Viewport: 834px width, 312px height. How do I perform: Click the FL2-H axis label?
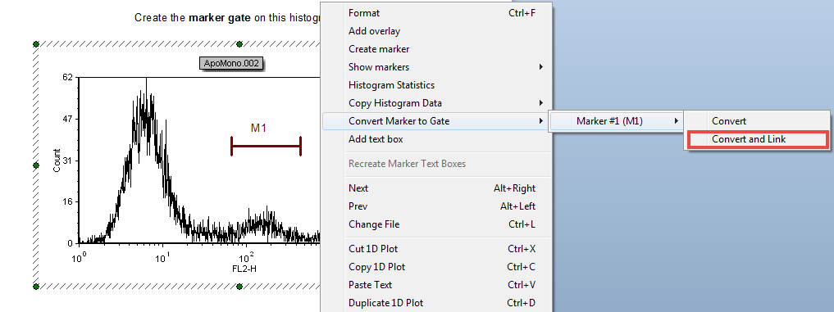coord(244,269)
